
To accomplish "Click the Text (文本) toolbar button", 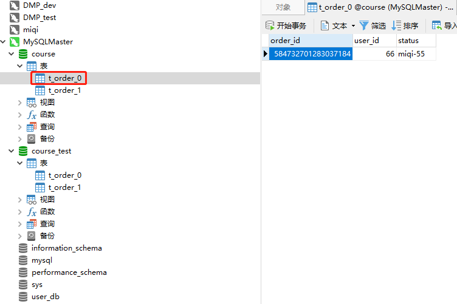I will pyautogui.click(x=334, y=25).
